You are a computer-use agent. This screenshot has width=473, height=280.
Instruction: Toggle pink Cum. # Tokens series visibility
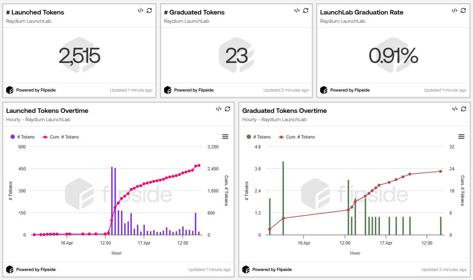point(61,137)
